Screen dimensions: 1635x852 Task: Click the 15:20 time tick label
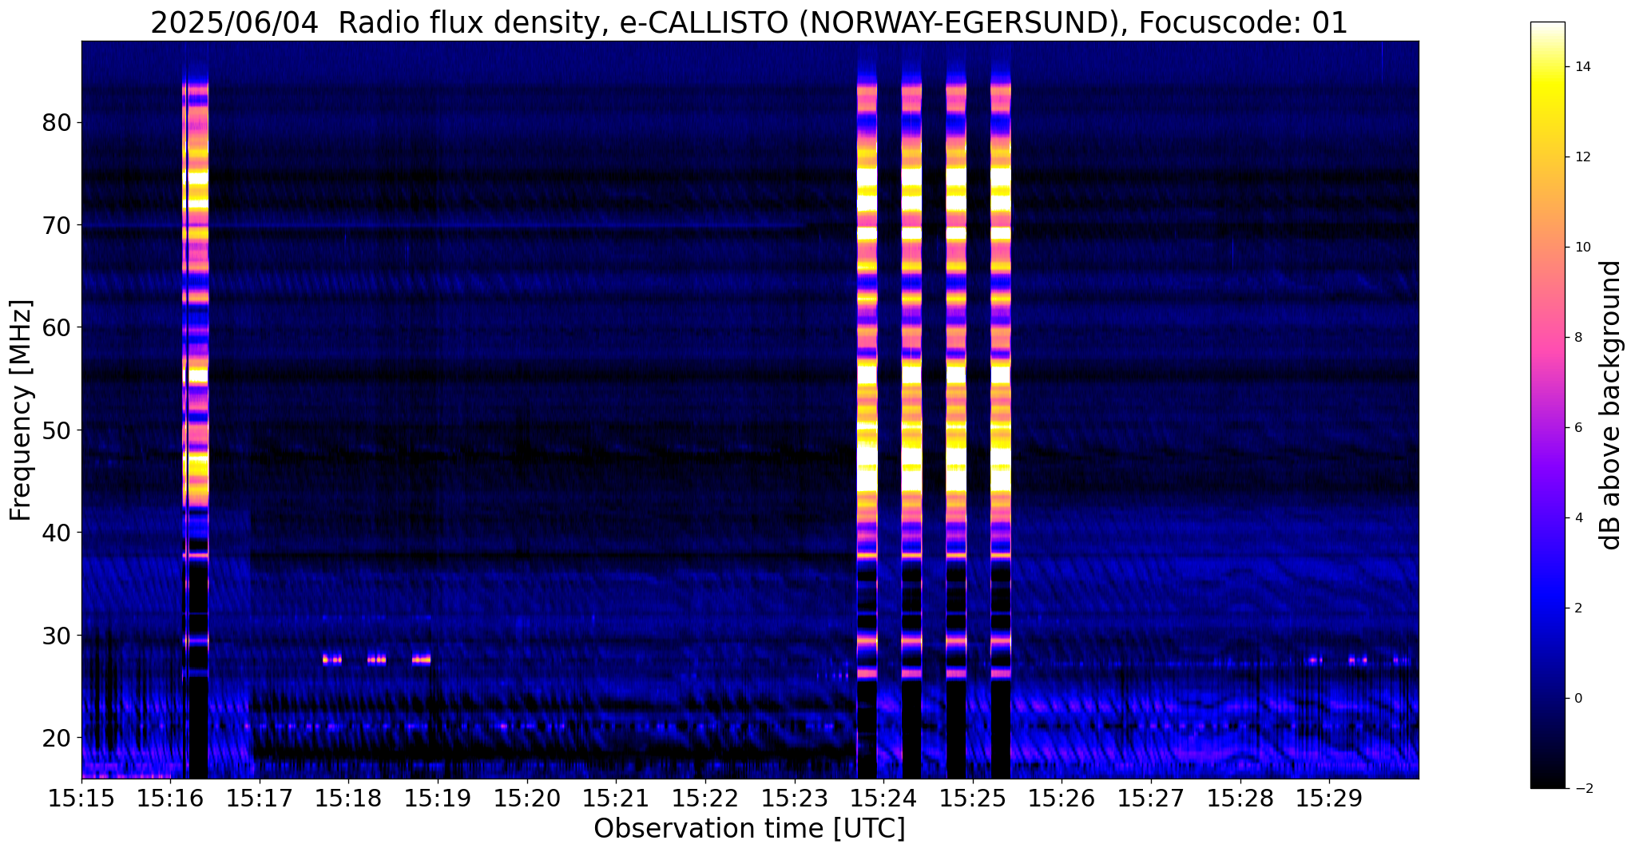tap(527, 799)
